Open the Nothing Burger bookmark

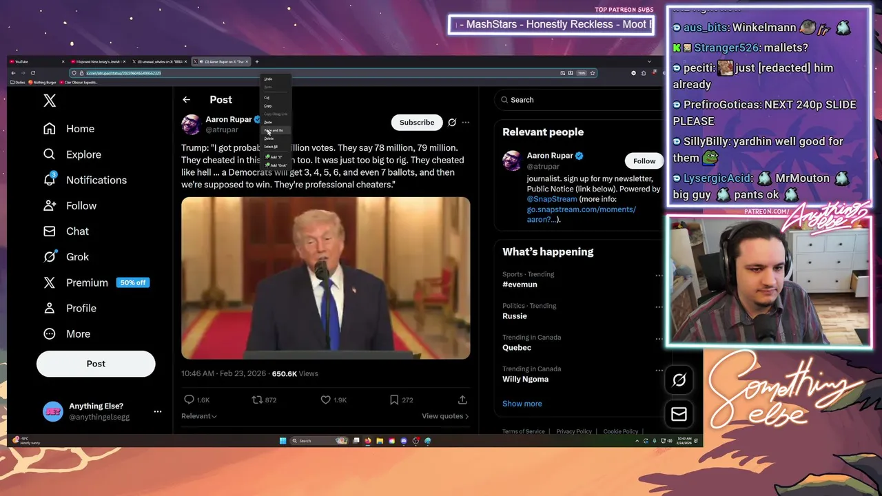[x=42, y=82]
